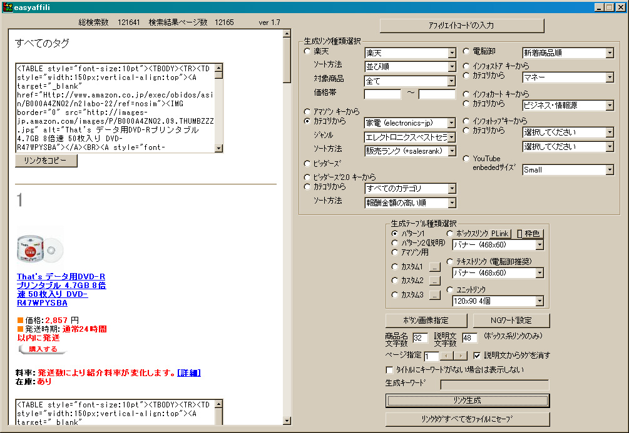Click the easyaffili app icon in title bar

[8, 7]
